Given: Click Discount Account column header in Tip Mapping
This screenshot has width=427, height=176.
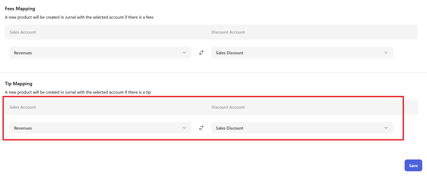Looking at the screenshot, I should pos(228,107).
